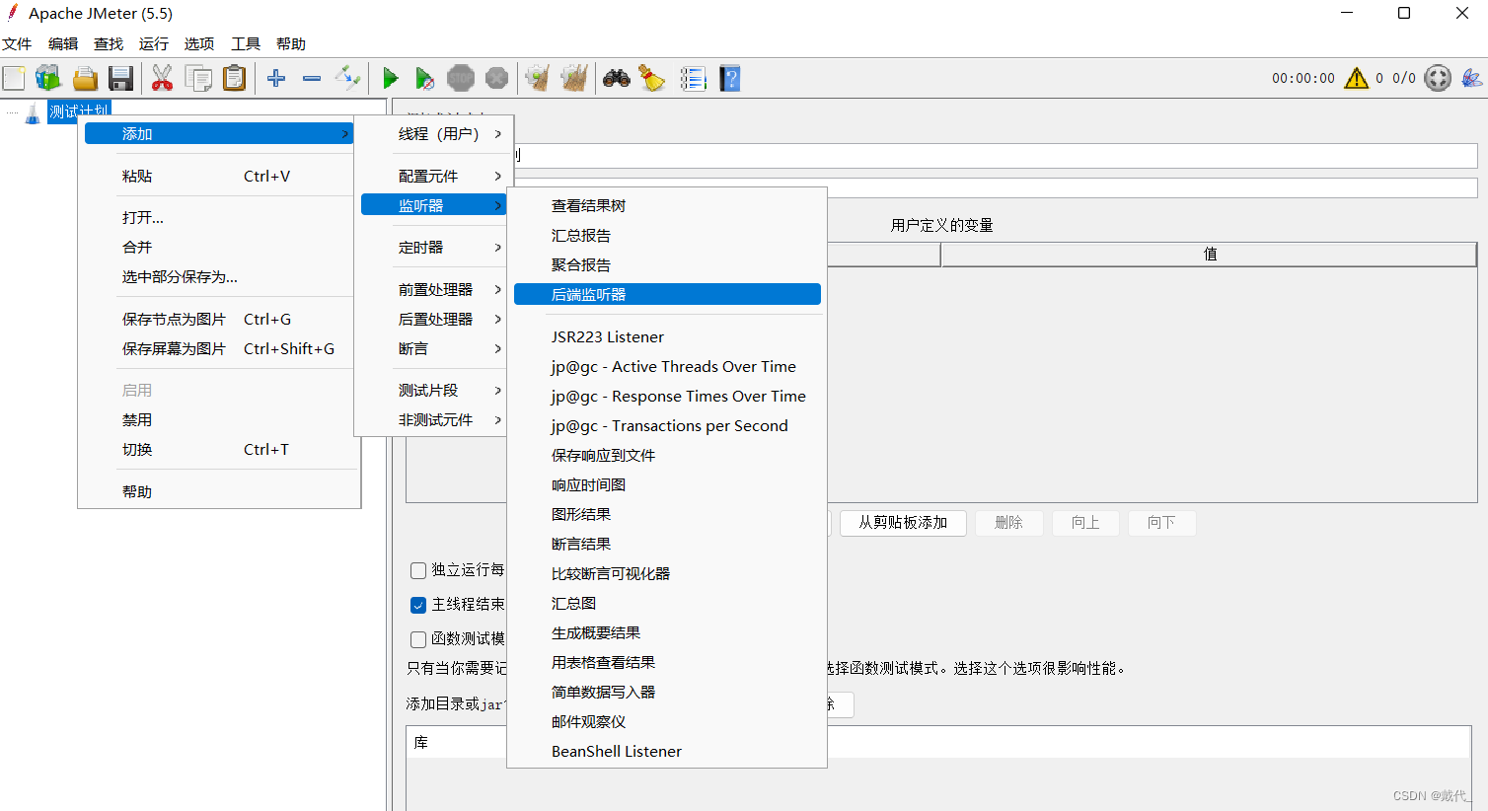Expand the 断言 submenu
Viewport: 1488px width, 811px height.
433,348
